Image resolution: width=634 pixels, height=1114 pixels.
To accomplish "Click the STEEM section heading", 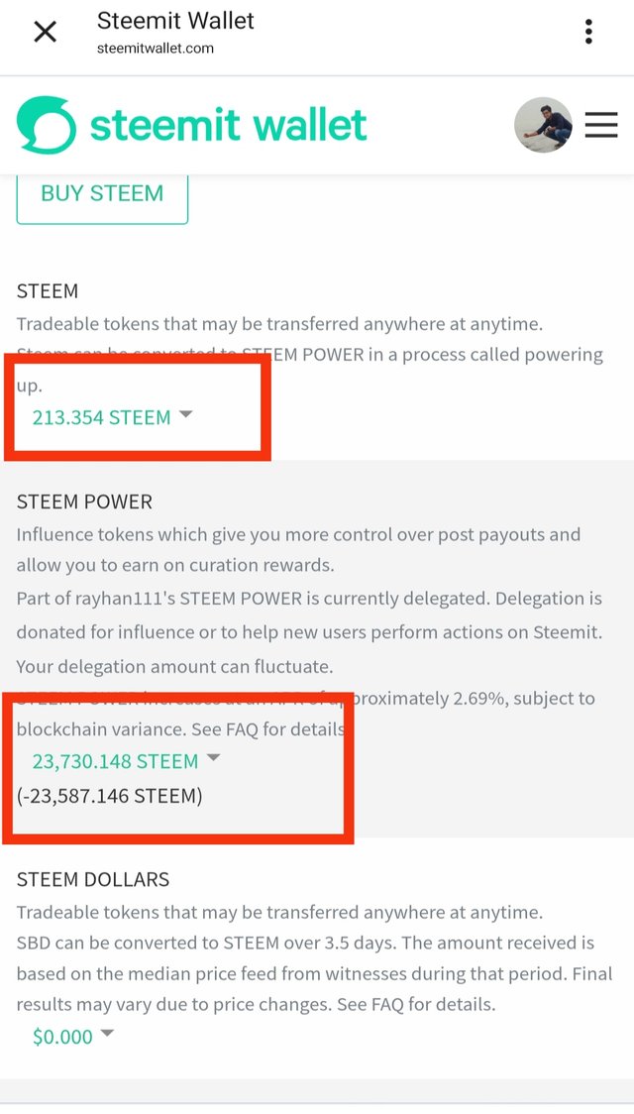I will point(48,291).
